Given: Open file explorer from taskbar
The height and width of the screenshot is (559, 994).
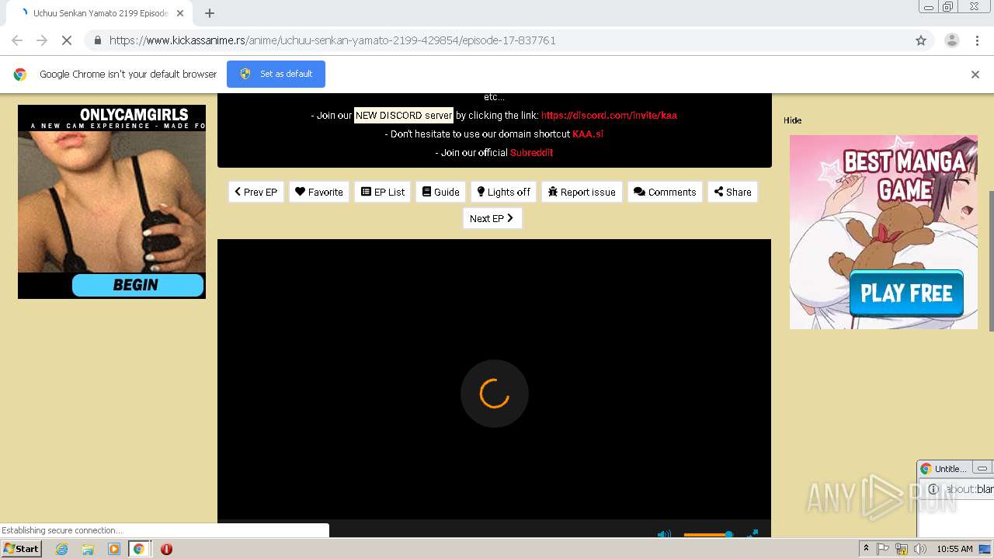Looking at the screenshot, I should [x=88, y=549].
